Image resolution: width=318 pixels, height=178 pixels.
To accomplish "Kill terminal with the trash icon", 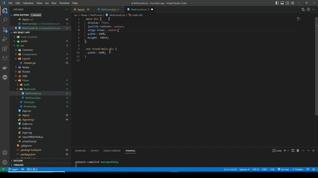I will point(298,150).
